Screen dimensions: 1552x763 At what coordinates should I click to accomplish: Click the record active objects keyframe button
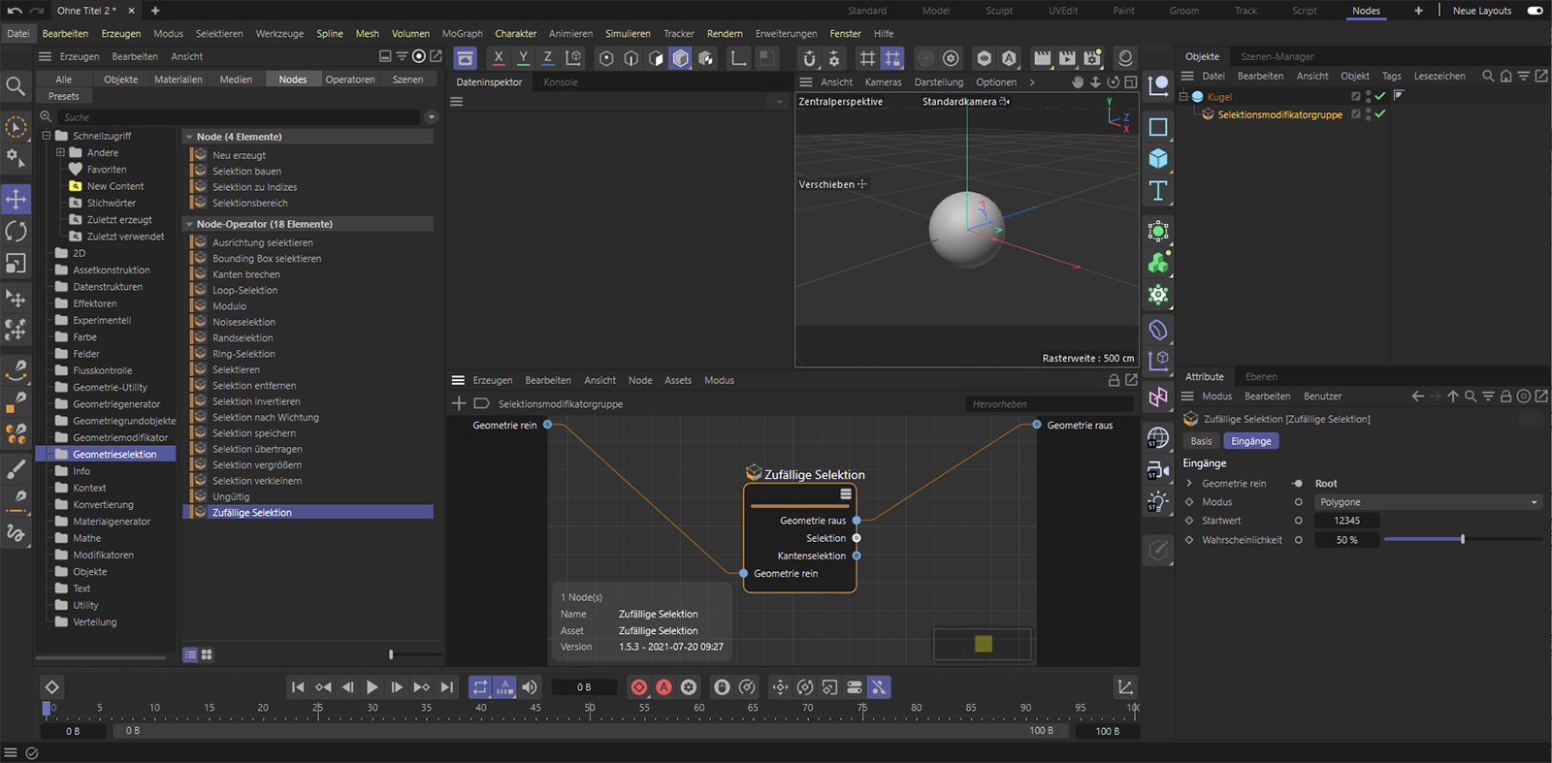[639, 687]
